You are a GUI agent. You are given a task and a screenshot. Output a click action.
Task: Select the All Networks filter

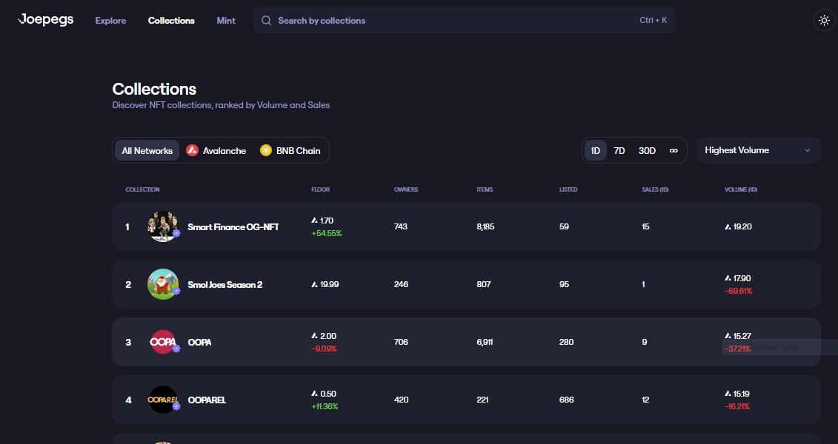[147, 150]
